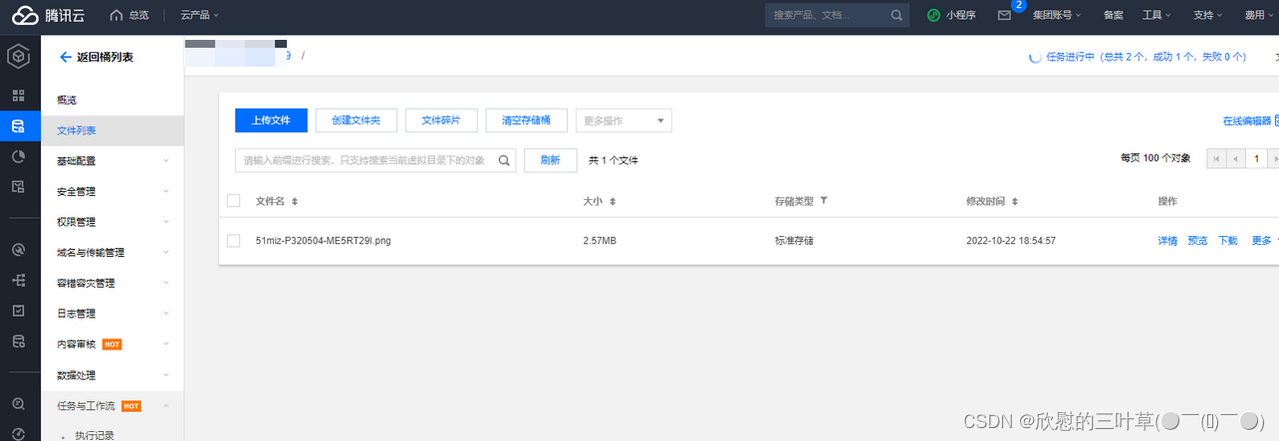This screenshot has width=1279, height=441.
Task: Open the checkmark box icon in left rail
Action: coord(18,311)
